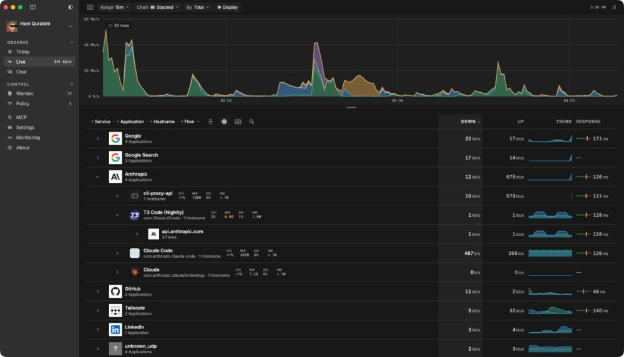This screenshot has width=624, height=357.
Task: Click the Tailscale logo icon
Action: pos(115,310)
